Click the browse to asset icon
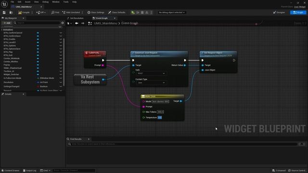 pos(11,12)
